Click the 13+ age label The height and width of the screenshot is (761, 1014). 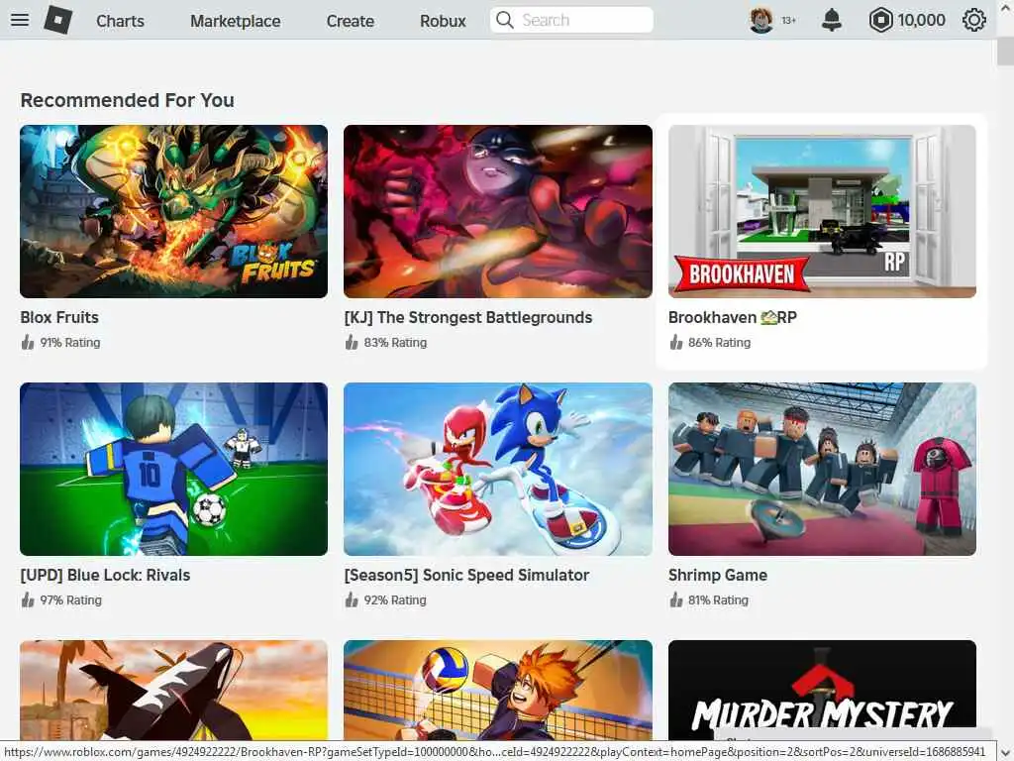(788, 20)
